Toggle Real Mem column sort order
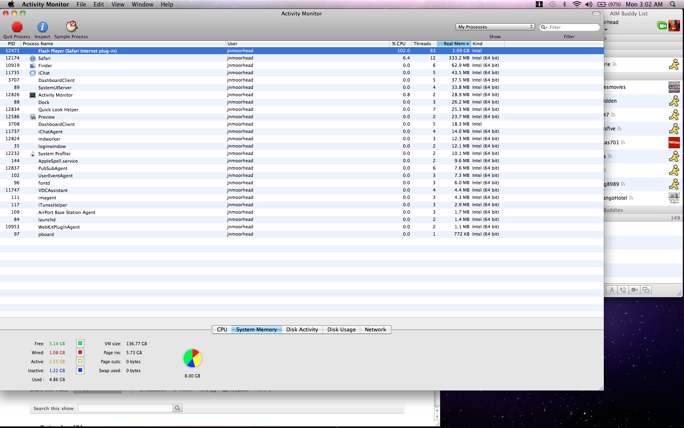Screen dimensions: 684x428 pyautogui.click(x=454, y=44)
